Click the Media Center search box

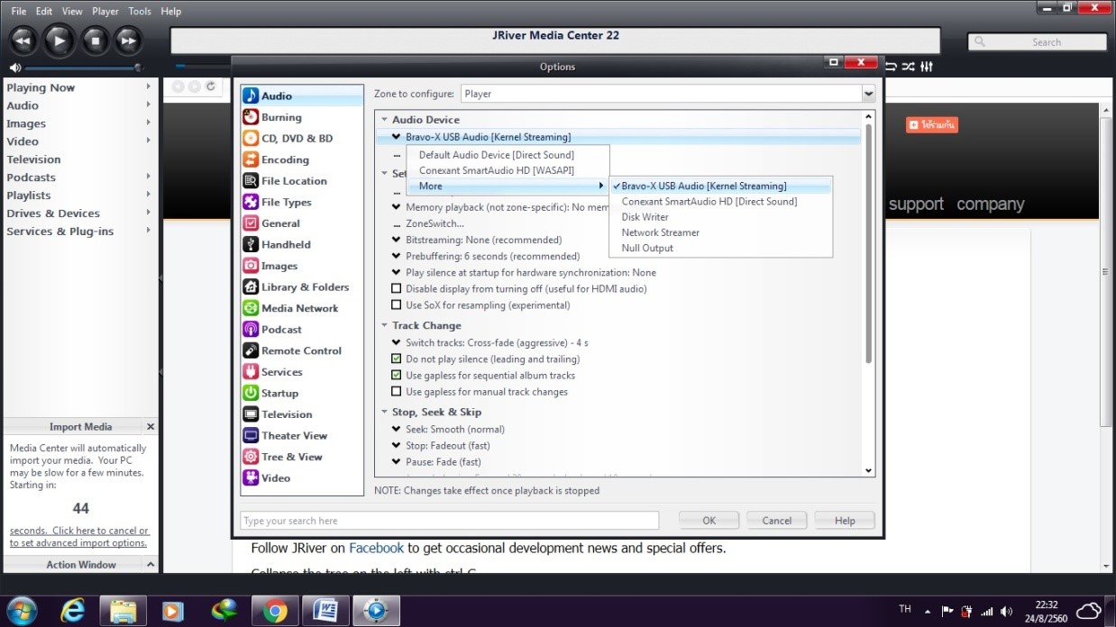pyautogui.click(x=1037, y=41)
